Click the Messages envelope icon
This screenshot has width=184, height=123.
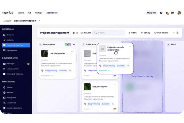(x=4, y=64)
